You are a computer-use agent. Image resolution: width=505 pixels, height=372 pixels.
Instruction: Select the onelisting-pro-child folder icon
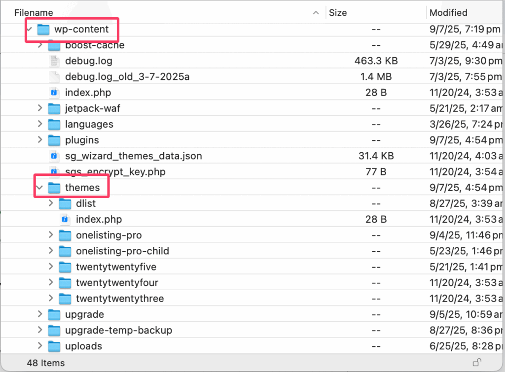coord(65,251)
